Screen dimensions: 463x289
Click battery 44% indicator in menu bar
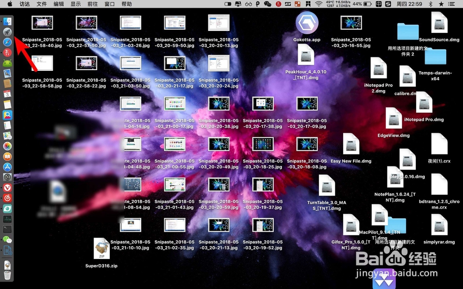click(362, 4)
